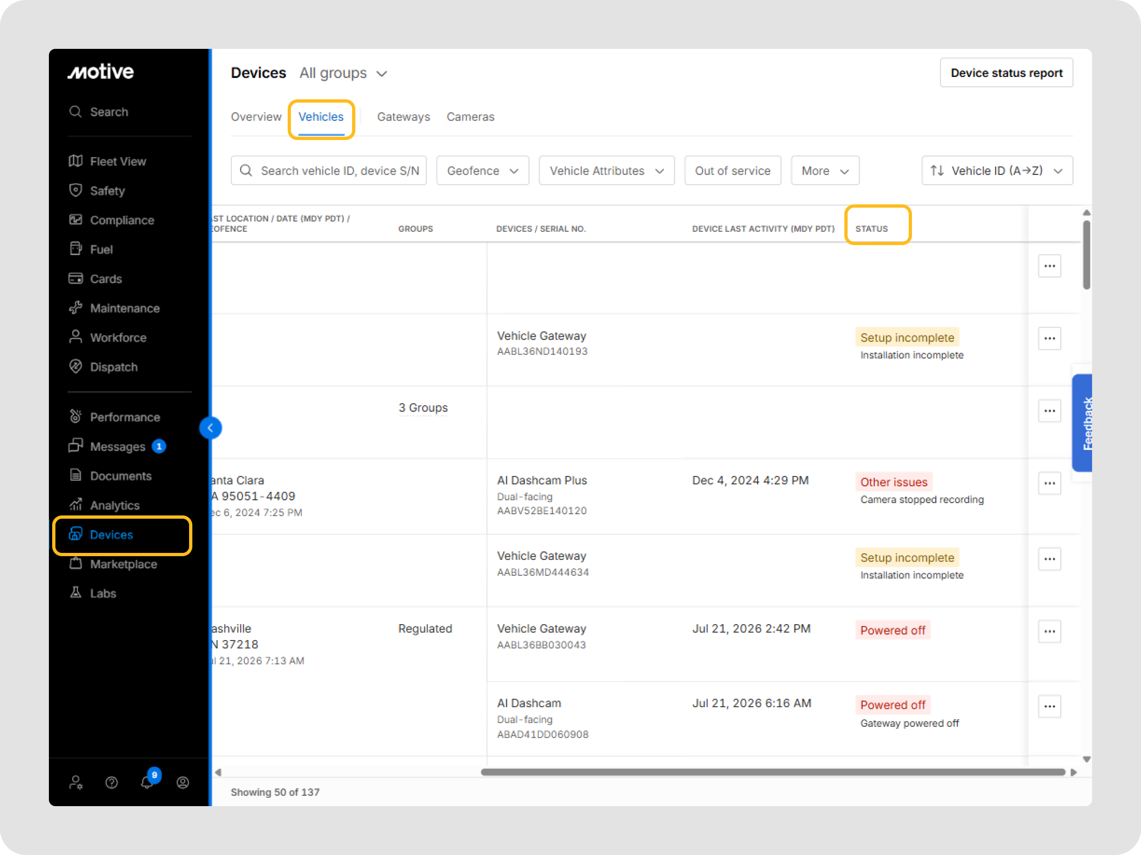Open the Fuel page

pyautogui.click(x=91, y=250)
